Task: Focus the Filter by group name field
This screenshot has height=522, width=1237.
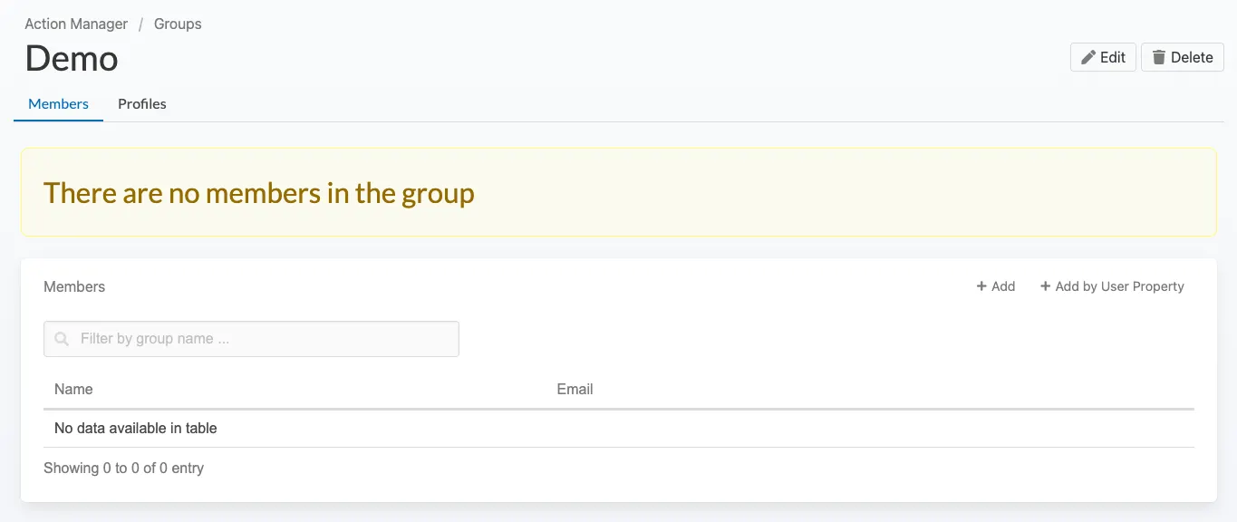Action: tap(263, 339)
